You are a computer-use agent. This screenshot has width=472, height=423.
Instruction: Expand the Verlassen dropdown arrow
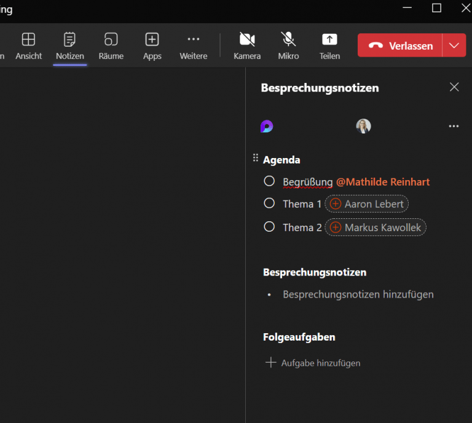coord(454,45)
